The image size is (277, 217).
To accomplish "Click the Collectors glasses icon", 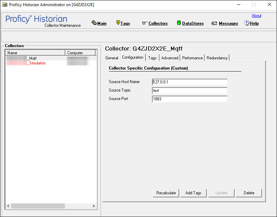I will click(144, 23).
